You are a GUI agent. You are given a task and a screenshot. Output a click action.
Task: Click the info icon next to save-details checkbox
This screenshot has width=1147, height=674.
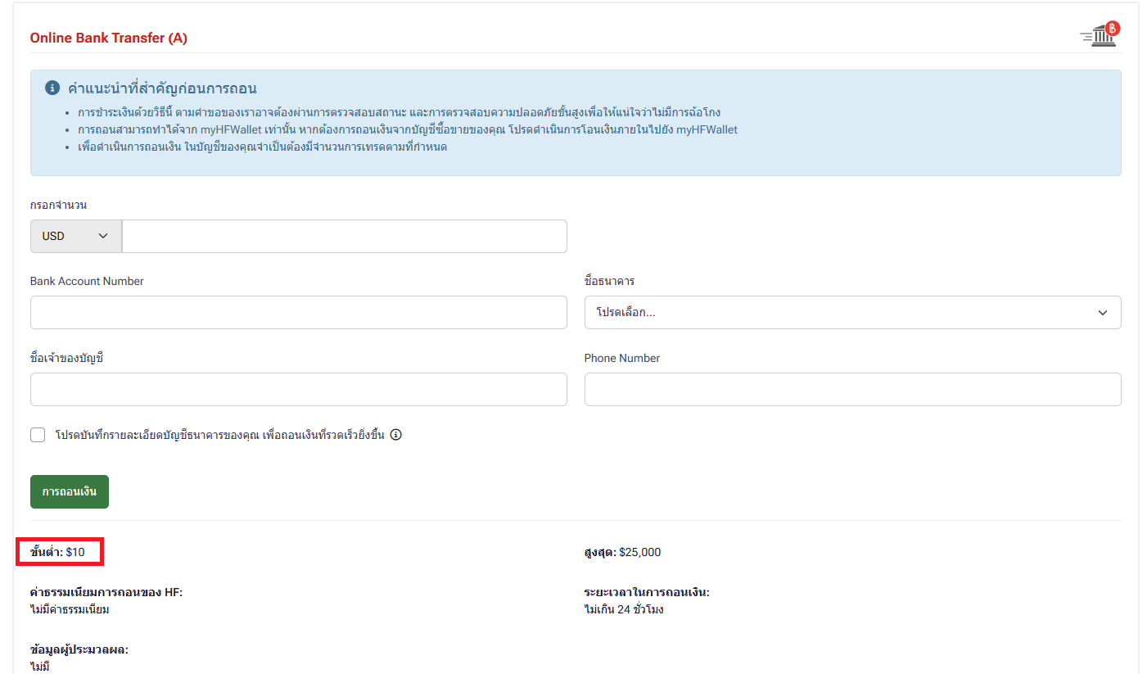click(x=396, y=435)
